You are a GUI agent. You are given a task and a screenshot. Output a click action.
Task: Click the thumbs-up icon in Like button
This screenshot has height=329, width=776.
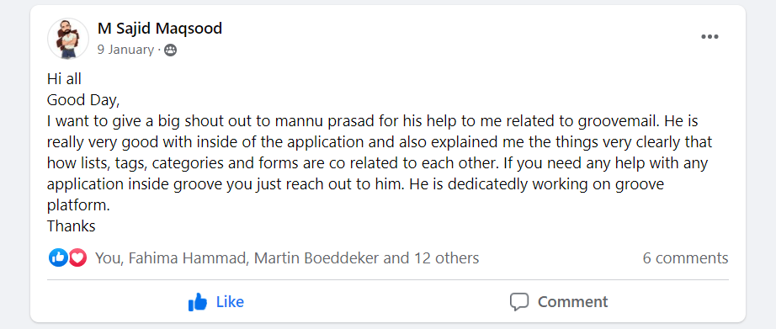(198, 302)
